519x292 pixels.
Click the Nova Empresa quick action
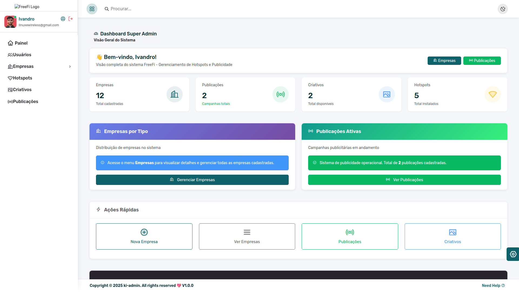pos(144,236)
